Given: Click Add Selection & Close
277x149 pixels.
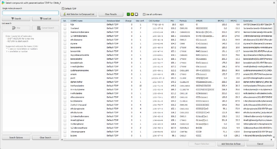Looking at the screenshot, I should 231,144.
